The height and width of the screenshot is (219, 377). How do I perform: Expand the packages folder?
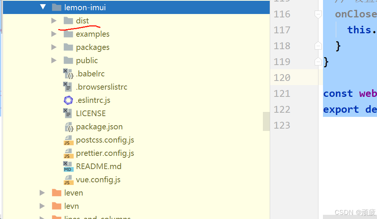coord(54,47)
